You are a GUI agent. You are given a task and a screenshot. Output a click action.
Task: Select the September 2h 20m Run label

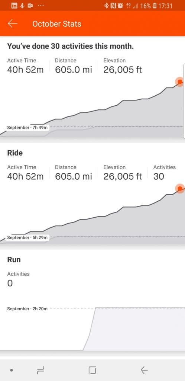27,308
